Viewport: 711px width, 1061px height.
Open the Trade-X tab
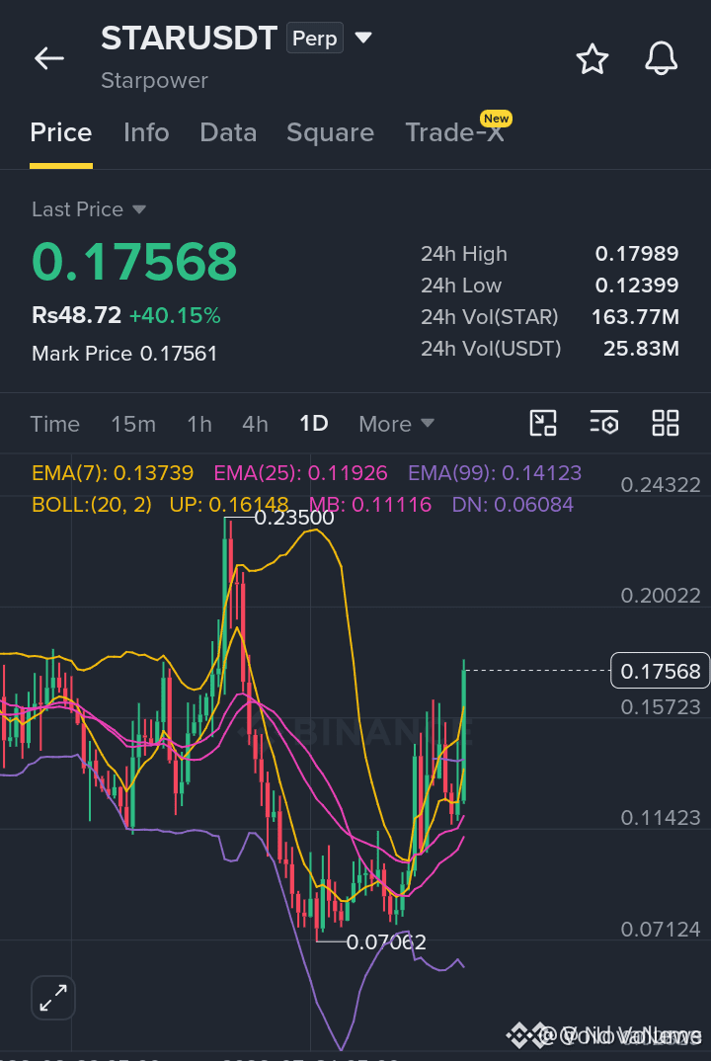(x=455, y=132)
